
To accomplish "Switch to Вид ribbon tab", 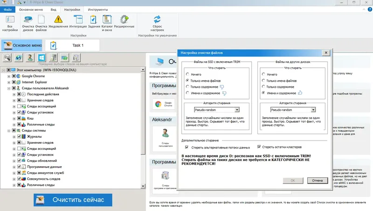I will [53, 9].
